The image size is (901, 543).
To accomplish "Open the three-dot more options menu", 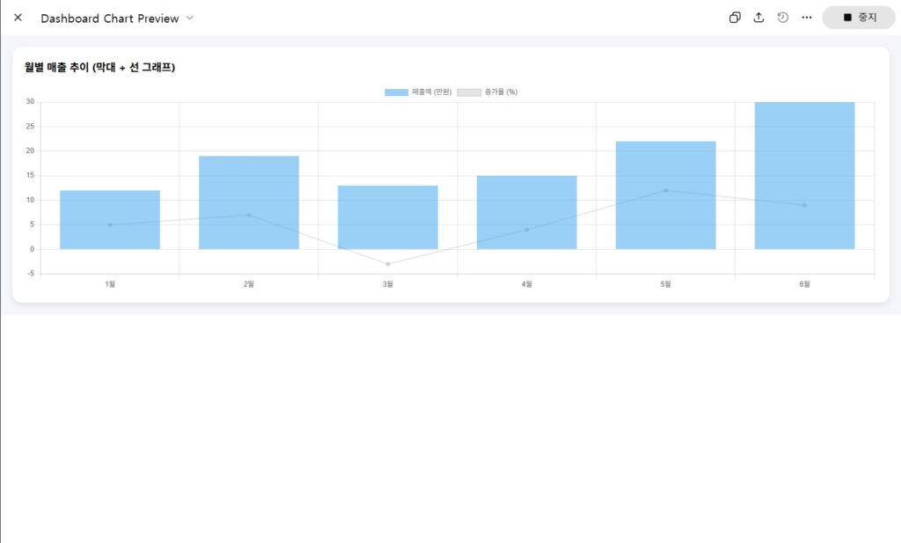I will [x=807, y=18].
